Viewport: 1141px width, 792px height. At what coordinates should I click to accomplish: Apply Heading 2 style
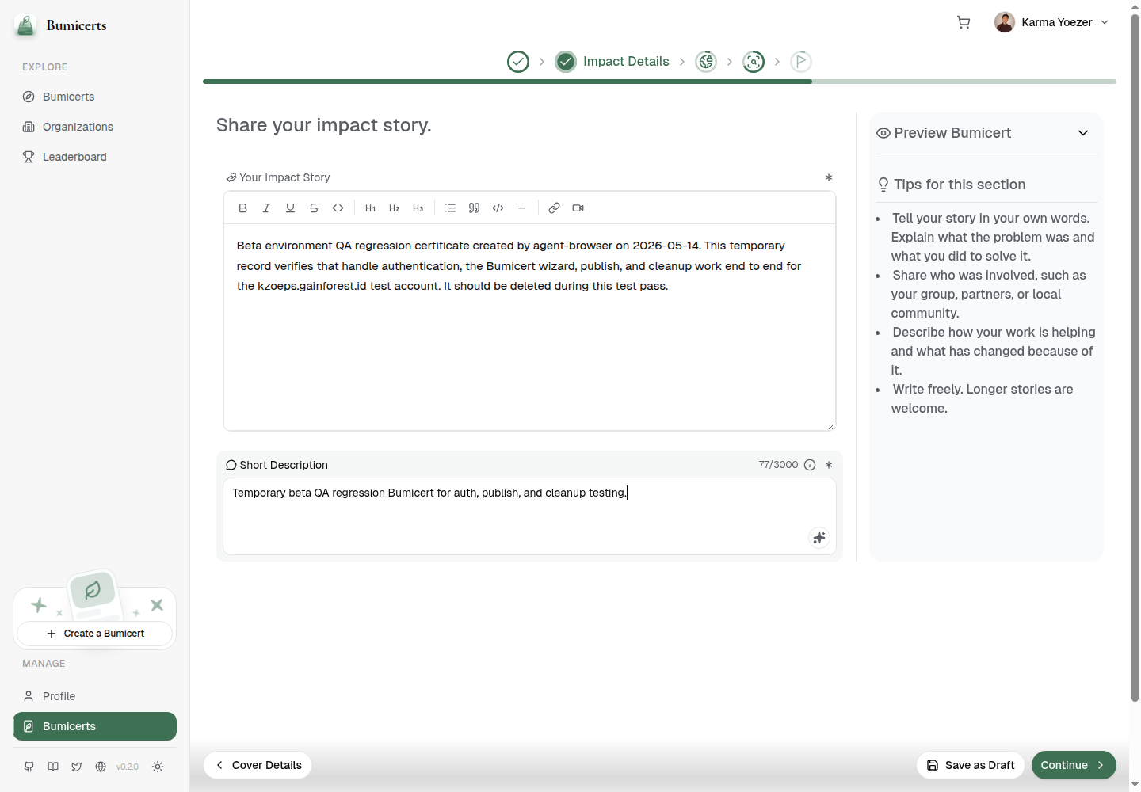coord(395,208)
